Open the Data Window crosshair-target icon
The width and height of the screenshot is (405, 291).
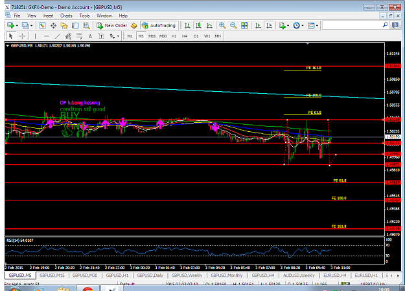(53, 25)
